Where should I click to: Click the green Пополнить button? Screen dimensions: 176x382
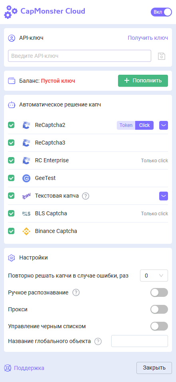point(143,81)
